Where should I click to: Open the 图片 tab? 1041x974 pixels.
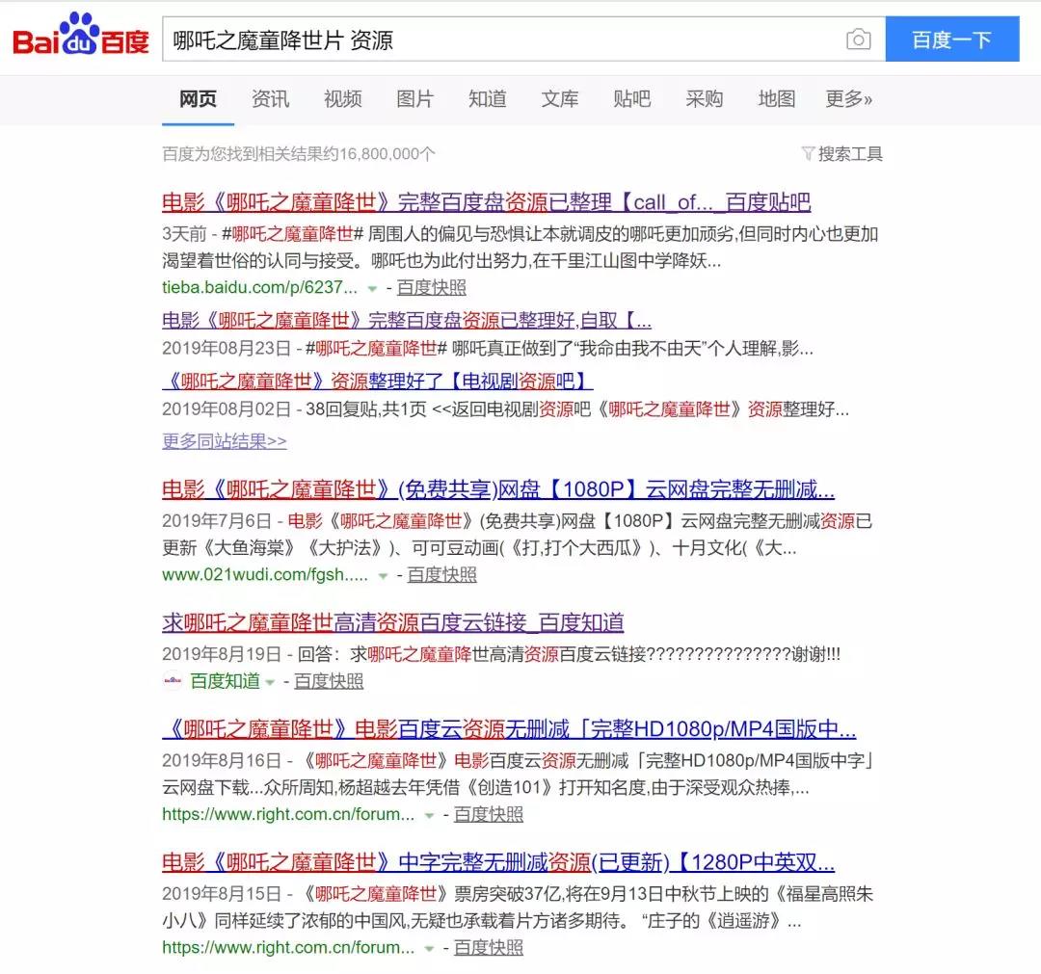pyautogui.click(x=414, y=99)
